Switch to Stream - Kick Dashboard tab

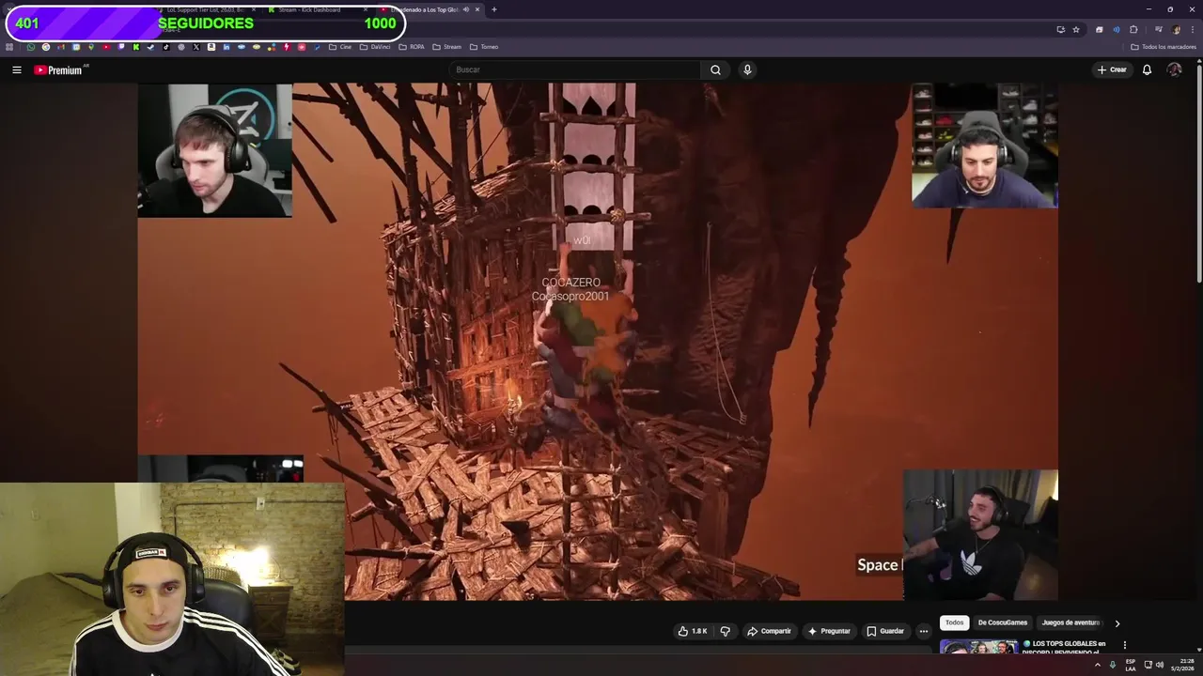pyautogui.click(x=316, y=9)
